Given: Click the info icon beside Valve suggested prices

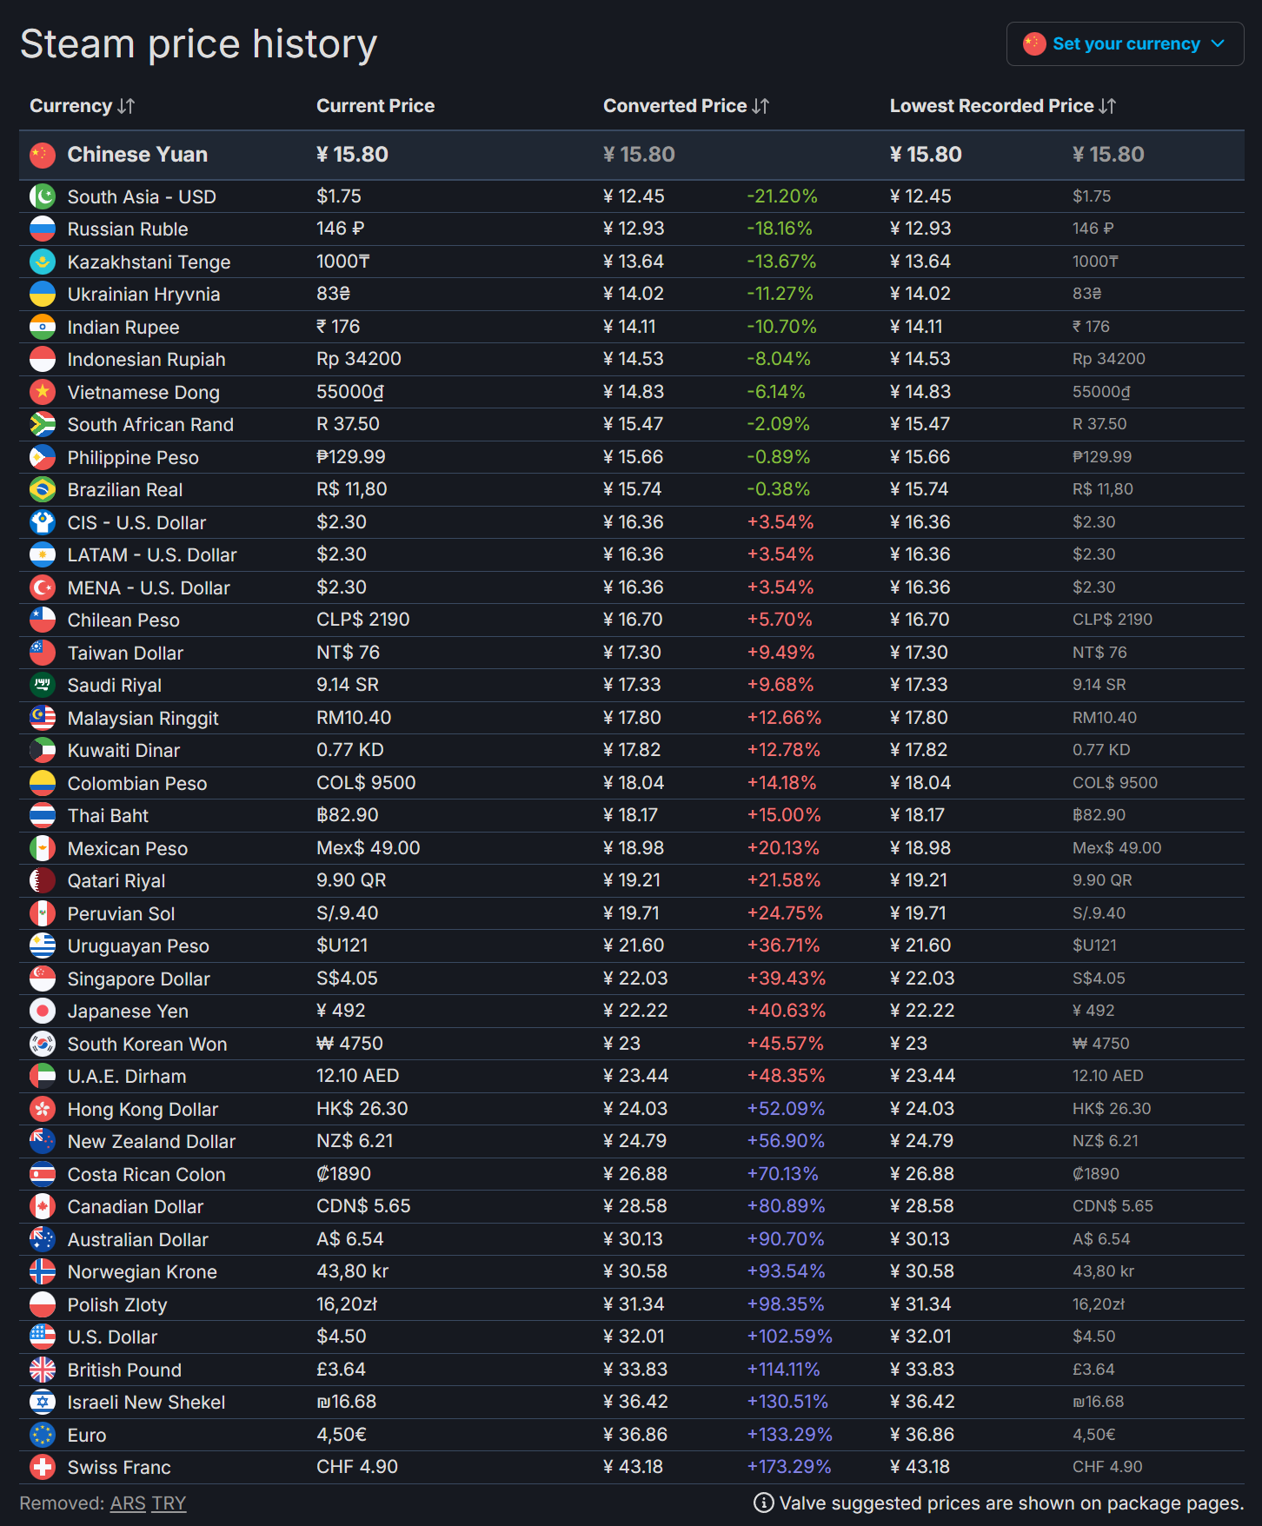Looking at the screenshot, I should point(763,1503).
